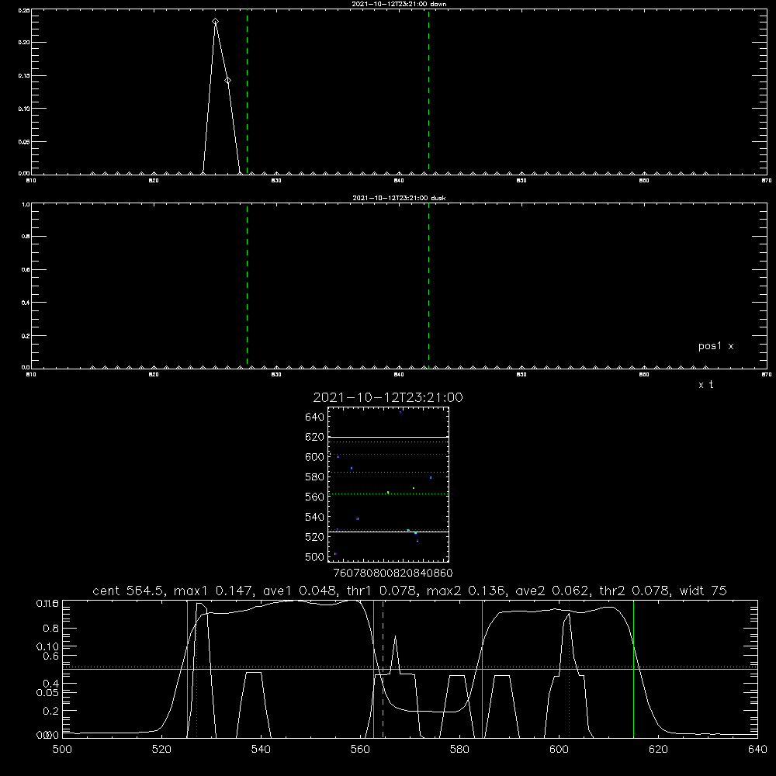
Task: Click the 540 y-axis label of scatter plot
Action: (315, 517)
